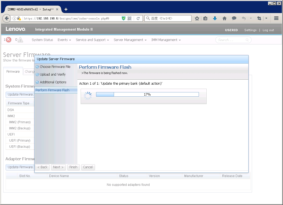Reload the page with the refresh icon

click(138, 18)
